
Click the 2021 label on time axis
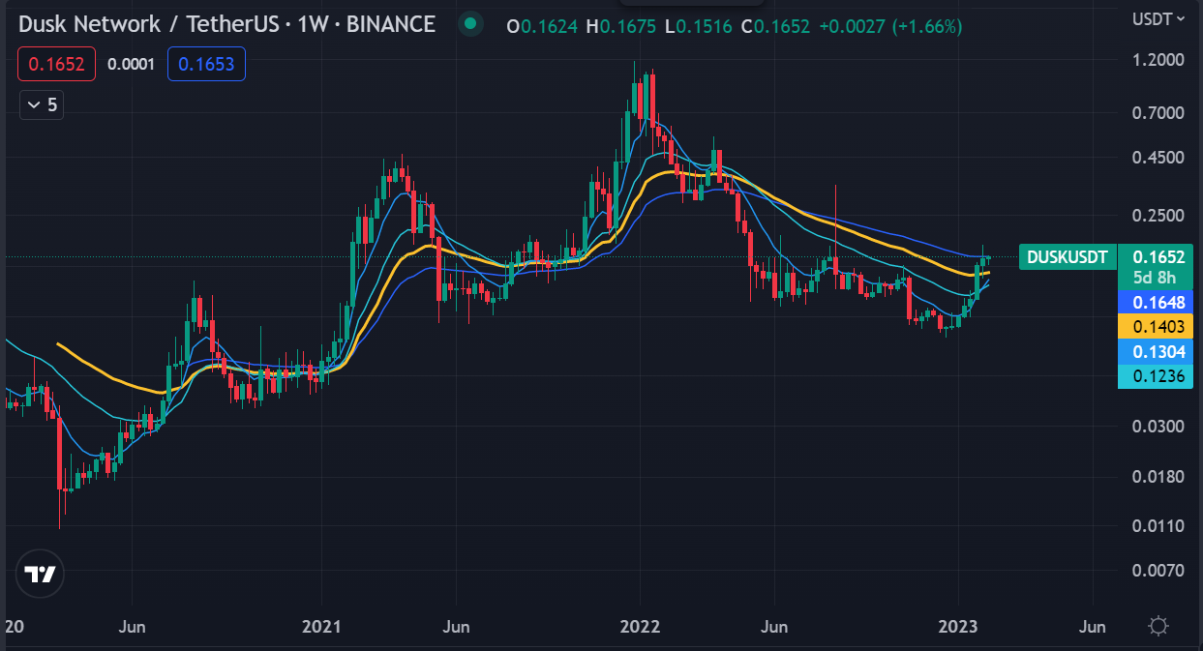coord(320,627)
